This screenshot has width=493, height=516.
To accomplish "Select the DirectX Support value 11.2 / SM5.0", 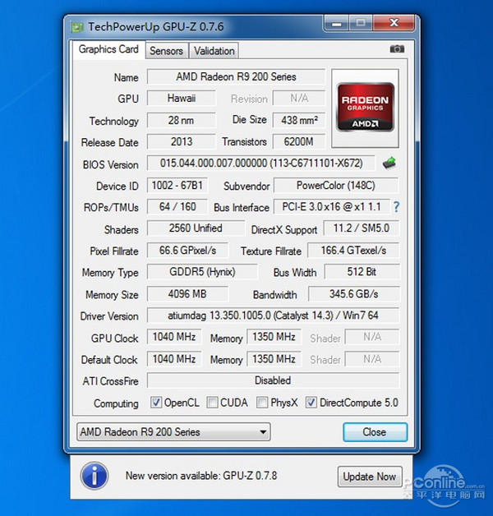I will tap(362, 228).
